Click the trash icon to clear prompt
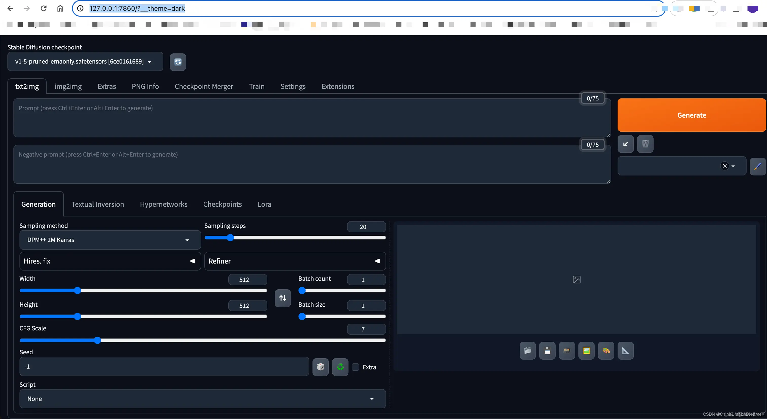This screenshot has width=767, height=419. click(645, 144)
